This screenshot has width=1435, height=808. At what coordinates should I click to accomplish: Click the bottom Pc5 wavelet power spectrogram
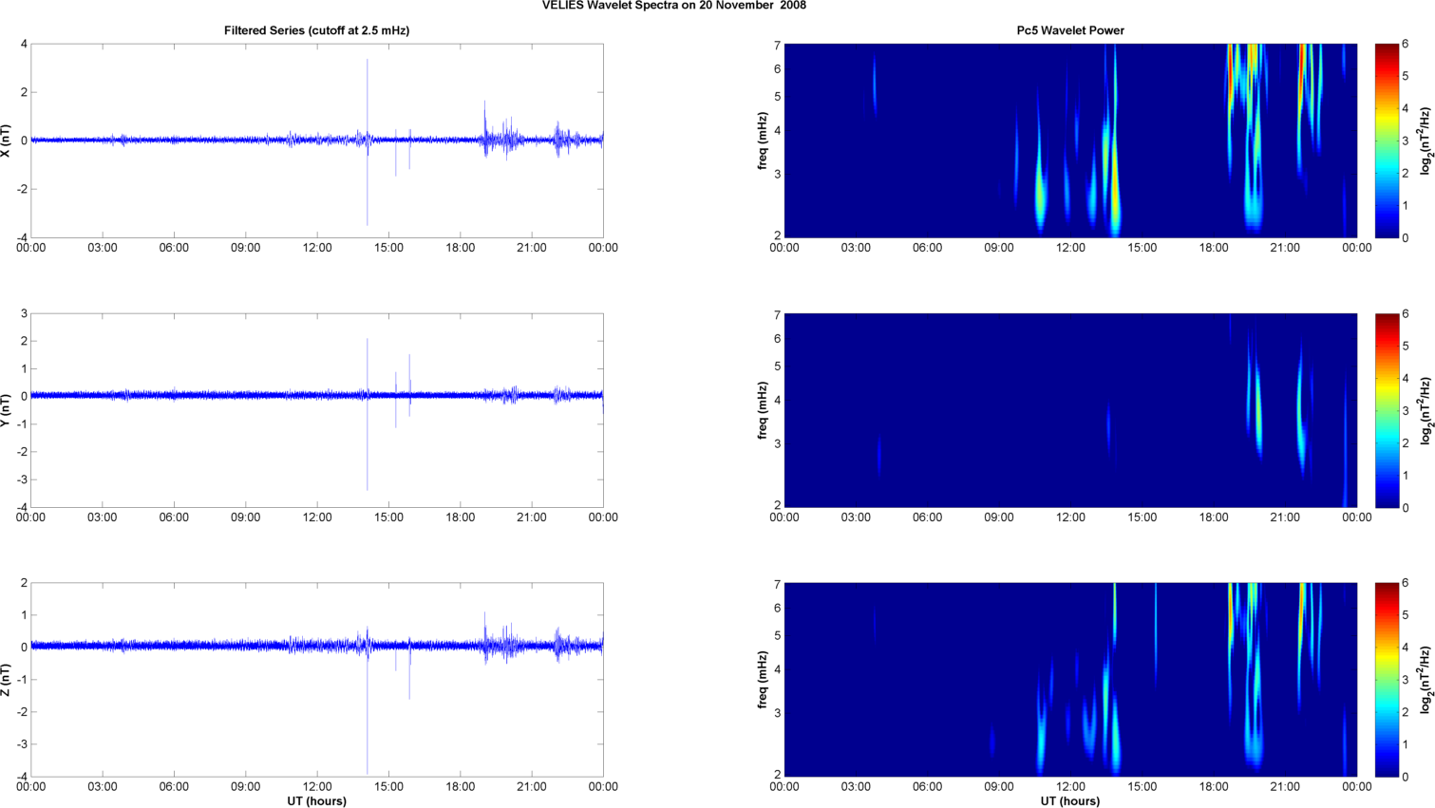pyautogui.click(x=1070, y=680)
